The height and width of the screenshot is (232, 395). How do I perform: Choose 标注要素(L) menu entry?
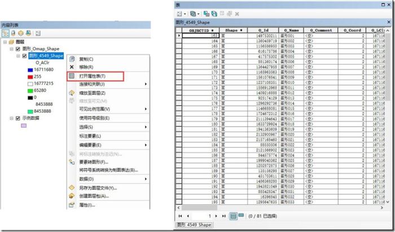point(108,136)
